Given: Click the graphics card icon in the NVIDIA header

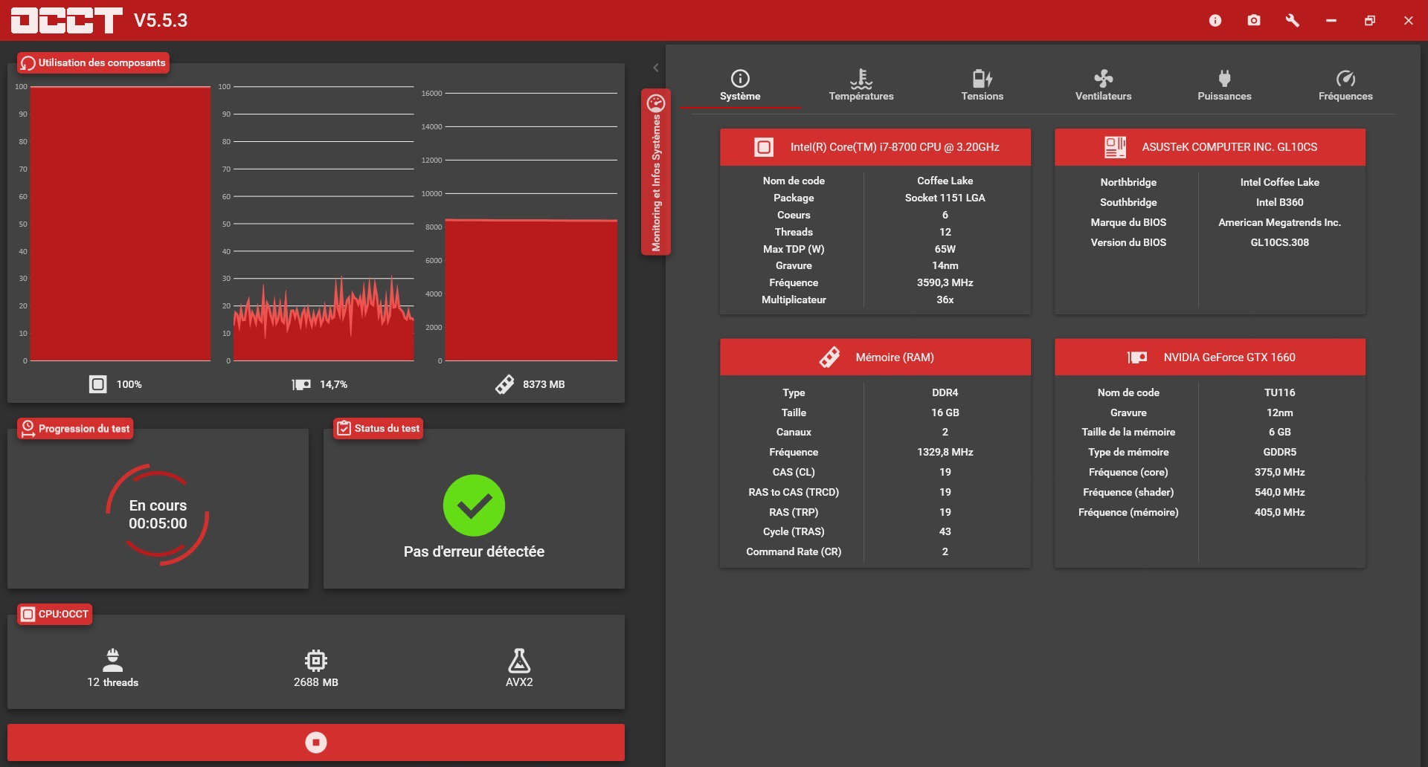Looking at the screenshot, I should (1137, 357).
